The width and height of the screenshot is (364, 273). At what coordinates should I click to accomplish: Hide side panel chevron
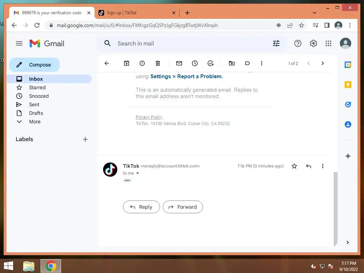coord(348,242)
